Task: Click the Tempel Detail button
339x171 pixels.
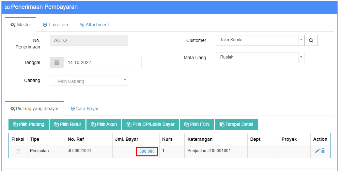Action: point(236,124)
